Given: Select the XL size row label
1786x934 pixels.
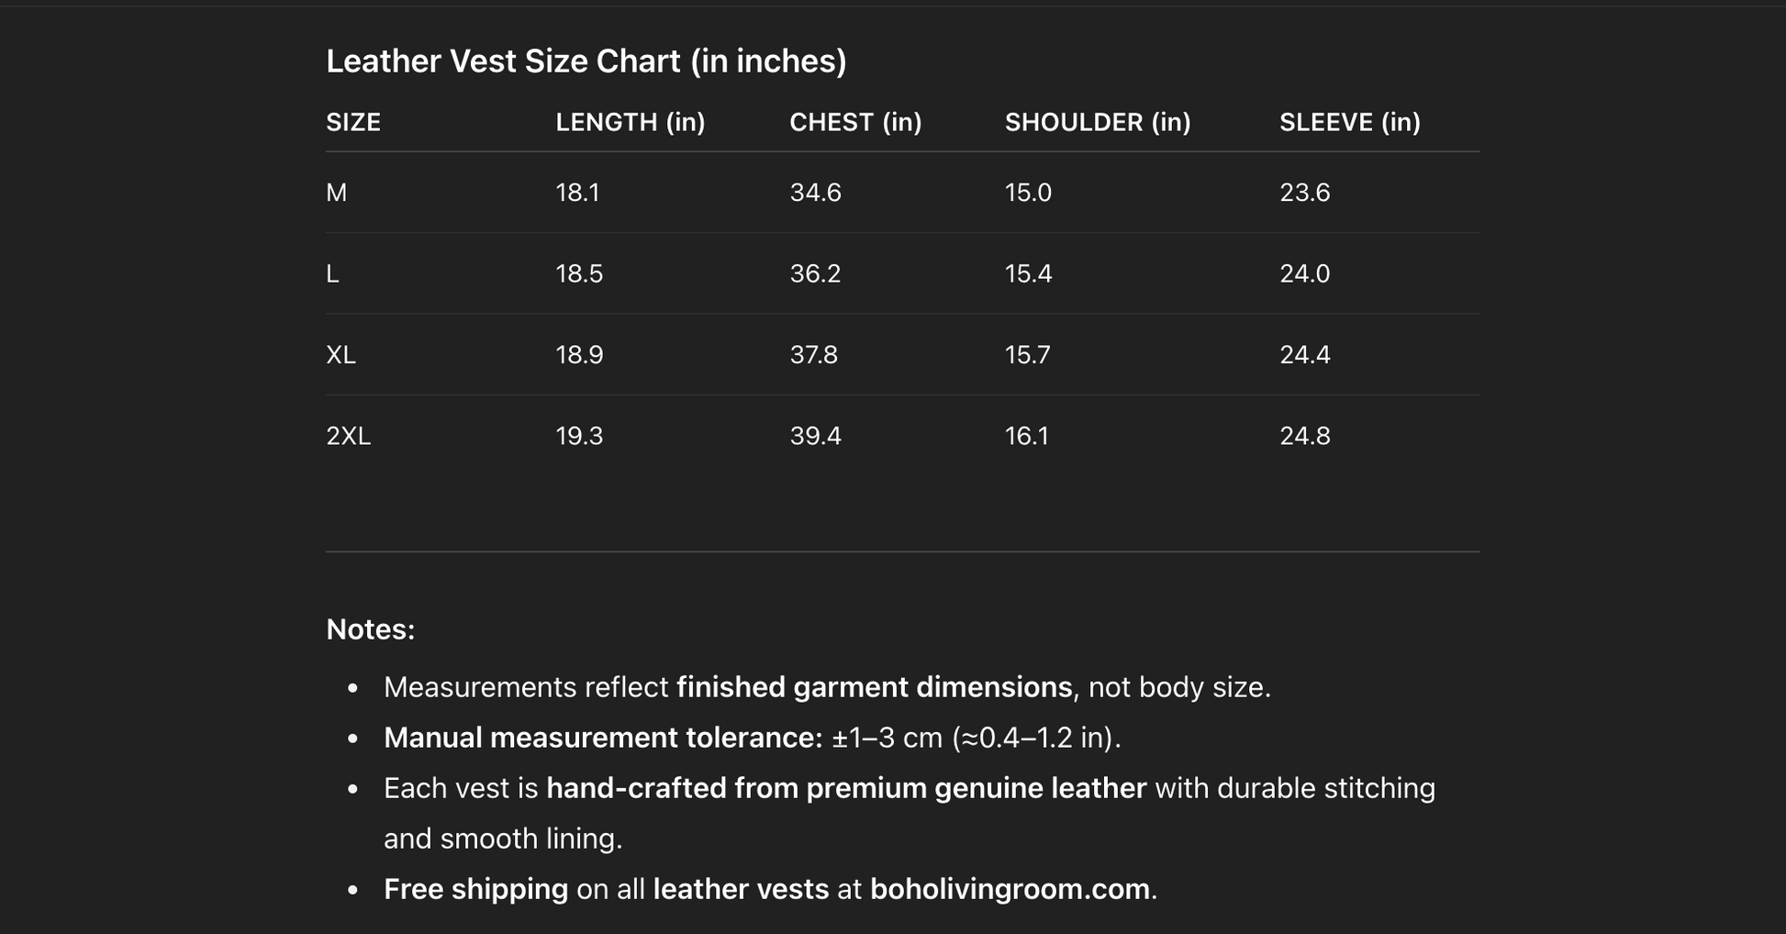Looking at the screenshot, I should point(341,355).
